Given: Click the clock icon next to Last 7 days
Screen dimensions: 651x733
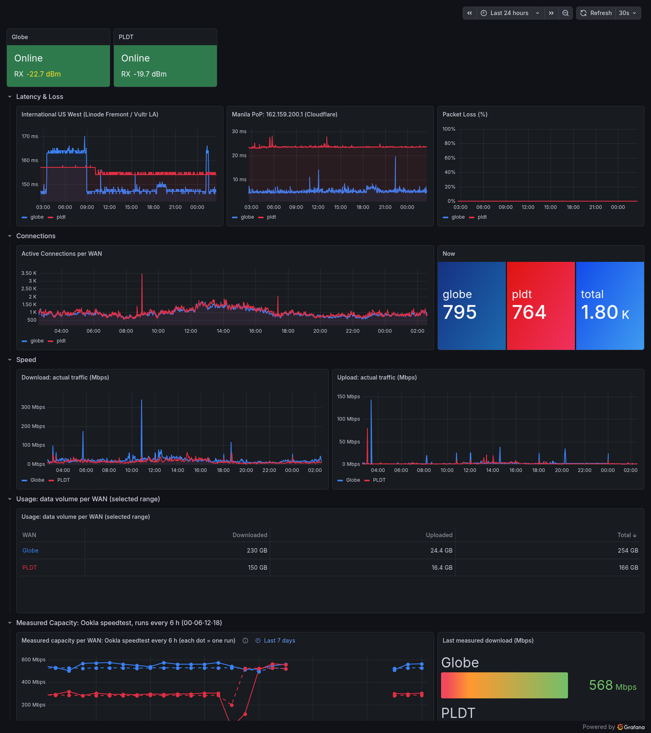Looking at the screenshot, I should 258,641.
